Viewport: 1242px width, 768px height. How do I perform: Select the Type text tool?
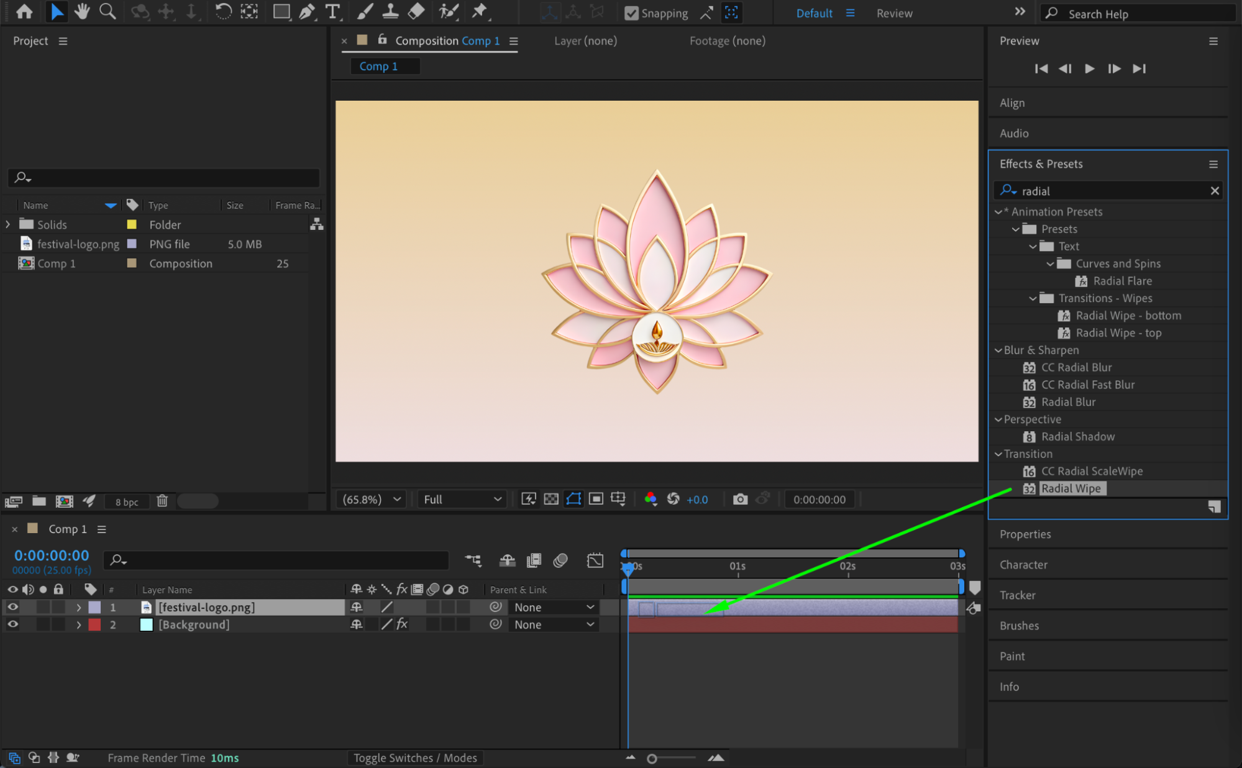click(x=333, y=12)
